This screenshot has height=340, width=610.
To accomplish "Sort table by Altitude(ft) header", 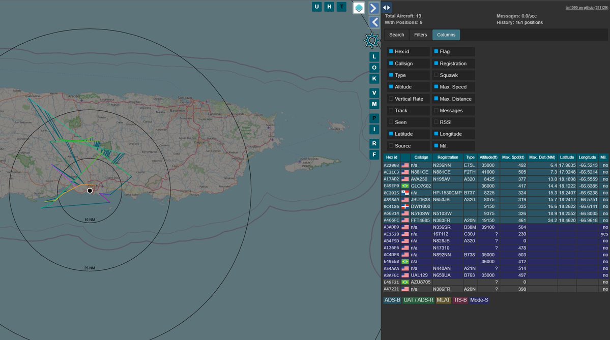I will (488, 158).
